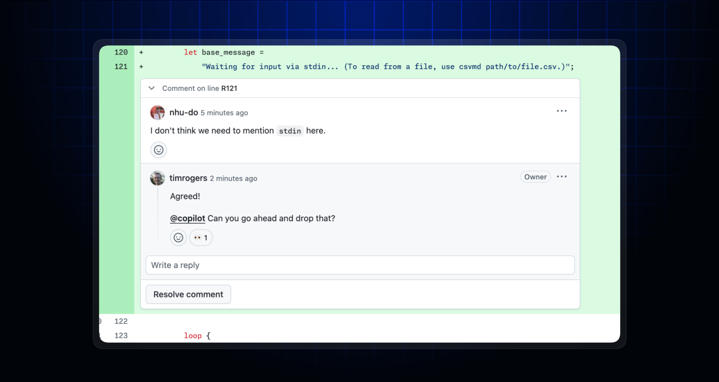The width and height of the screenshot is (719, 382).
Task: Click the '2 minutes ago' timestamp
Action: click(x=233, y=178)
